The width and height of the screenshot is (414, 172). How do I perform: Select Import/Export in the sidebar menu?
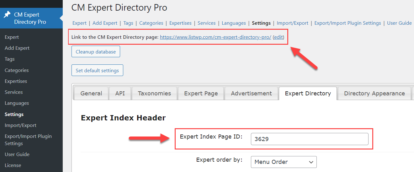[x=20, y=125]
